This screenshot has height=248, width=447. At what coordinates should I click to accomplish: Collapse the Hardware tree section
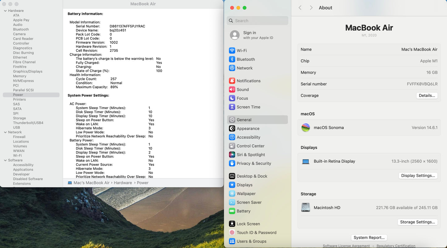pos(5,11)
